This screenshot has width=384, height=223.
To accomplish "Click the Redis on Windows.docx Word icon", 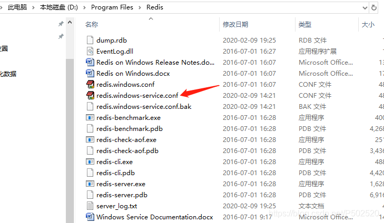I will [x=90, y=73].
